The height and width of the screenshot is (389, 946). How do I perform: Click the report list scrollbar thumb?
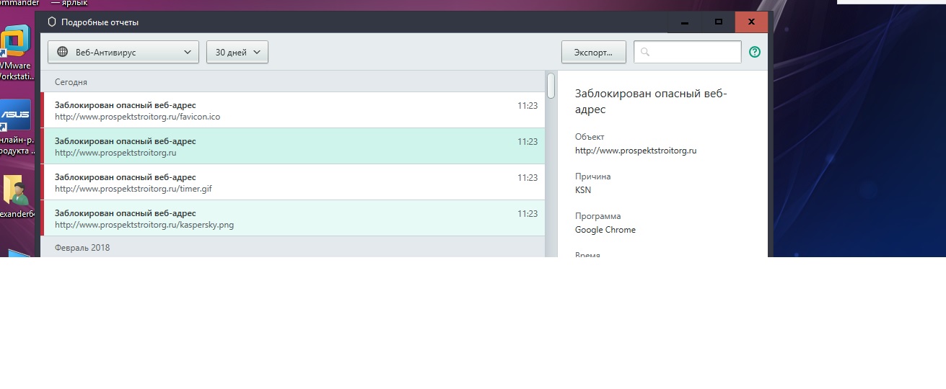coord(551,85)
